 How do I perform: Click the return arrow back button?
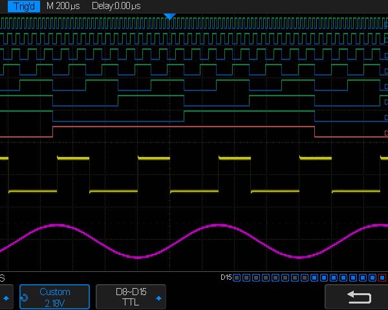click(x=360, y=298)
